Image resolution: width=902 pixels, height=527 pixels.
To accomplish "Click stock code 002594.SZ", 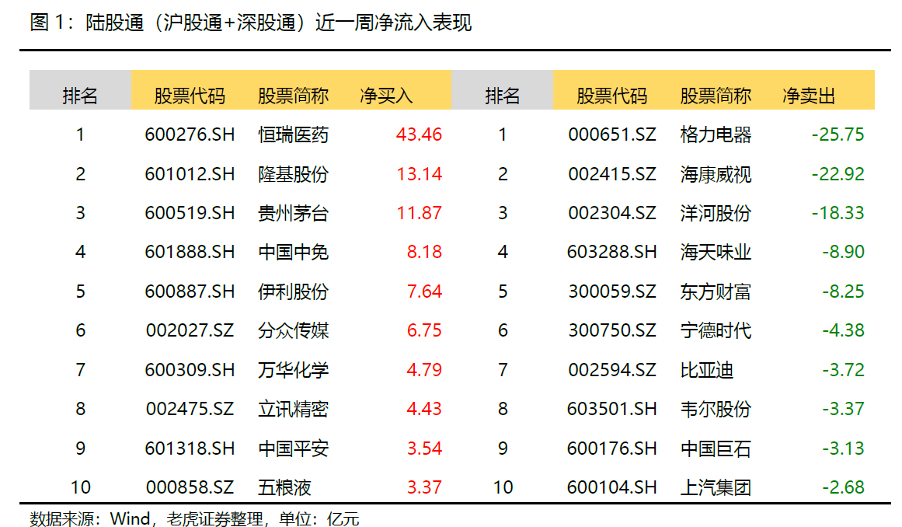I will pyautogui.click(x=612, y=369).
